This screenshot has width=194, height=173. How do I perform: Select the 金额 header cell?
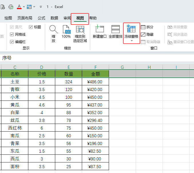click(96, 74)
